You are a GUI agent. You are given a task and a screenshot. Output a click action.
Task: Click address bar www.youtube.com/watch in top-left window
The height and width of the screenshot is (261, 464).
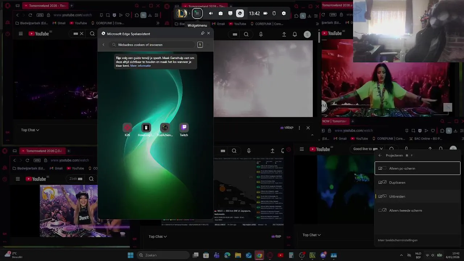pyautogui.click(x=72, y=15)
